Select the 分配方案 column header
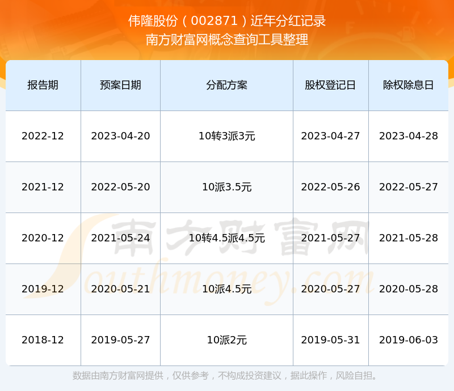Viewport: 454px width, 391px height. pos(226,85)
